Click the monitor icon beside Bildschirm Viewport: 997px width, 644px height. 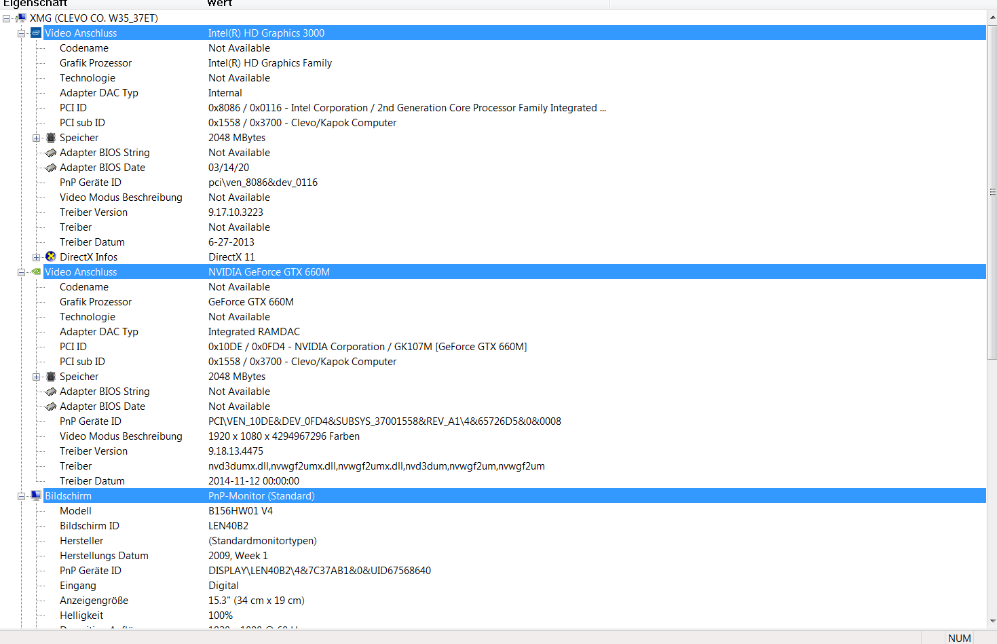pos(36,495)
